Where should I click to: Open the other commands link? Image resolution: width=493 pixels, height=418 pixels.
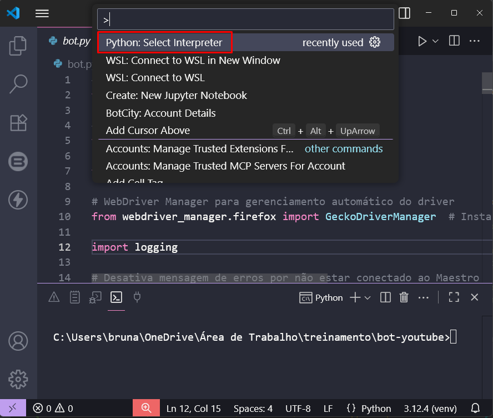click(x=344, y=149)
